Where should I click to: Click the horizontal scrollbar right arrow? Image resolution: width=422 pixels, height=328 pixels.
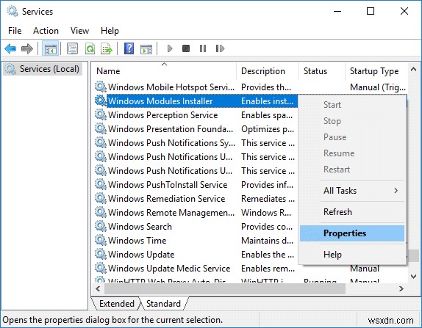tap(401, 289)
